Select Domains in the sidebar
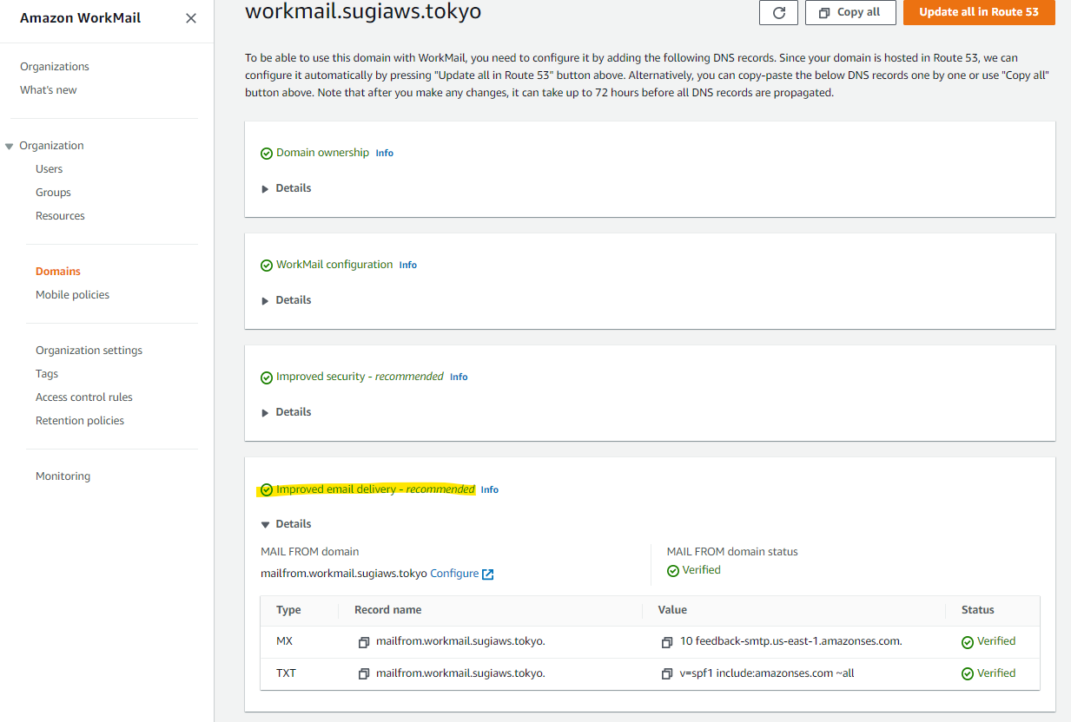The image size is (1071, 722). pos(58,272)
